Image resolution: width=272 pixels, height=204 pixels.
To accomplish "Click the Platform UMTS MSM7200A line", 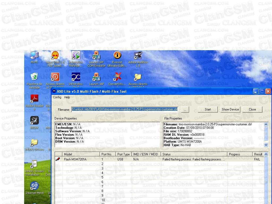I will 183,142.
